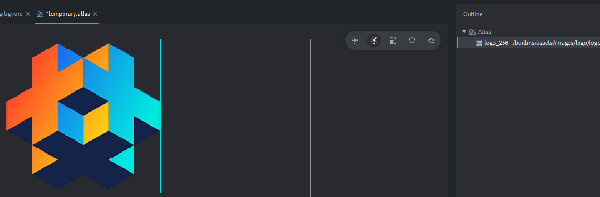The height and width of the screenshot is (197, 600).
Task: Select the Move tool in scene toolbar
Action: pyautogui.click(x=355, y=41)
